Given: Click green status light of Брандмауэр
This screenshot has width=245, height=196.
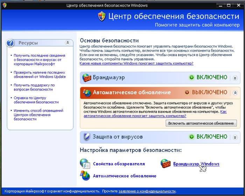Looking at the screenshot, I should point(191,77).
